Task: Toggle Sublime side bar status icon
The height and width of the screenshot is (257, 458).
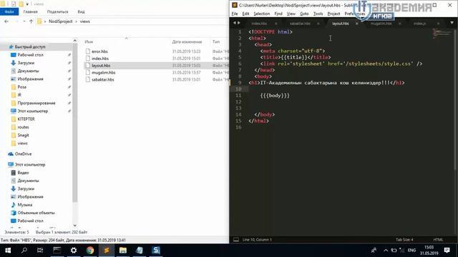Action: (236, 240)
